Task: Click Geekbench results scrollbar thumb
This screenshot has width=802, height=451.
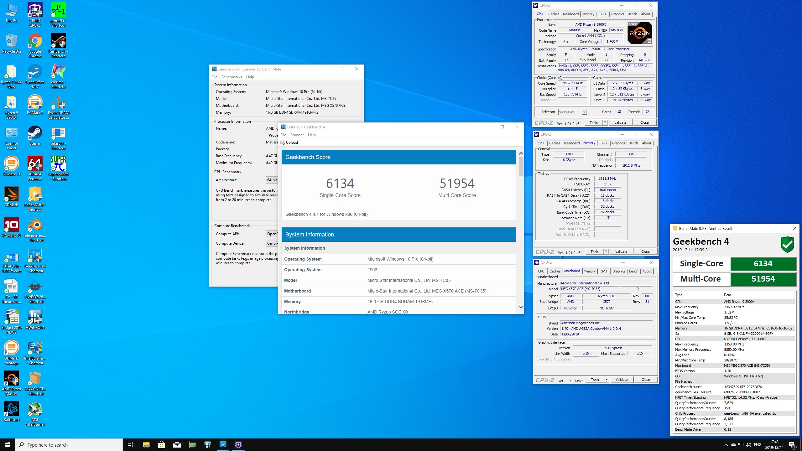Action: 521,166
